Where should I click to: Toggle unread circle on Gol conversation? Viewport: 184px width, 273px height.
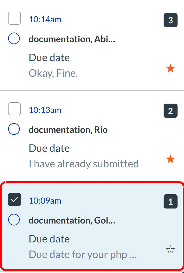click(14, 220)
